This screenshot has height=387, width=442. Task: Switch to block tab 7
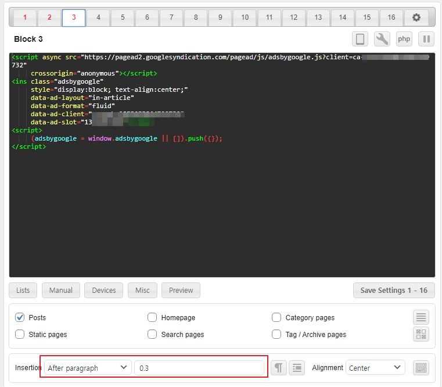171,17
